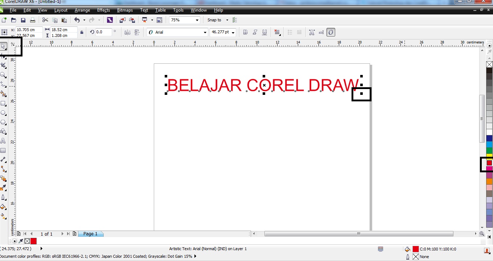The height and width of the screenshot is (261, 493).
Task: Click the no-color X swatch in palette
Action: [x=489, y=64]
